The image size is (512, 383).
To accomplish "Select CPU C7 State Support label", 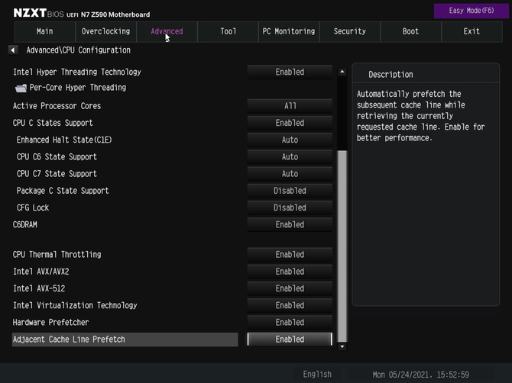I will pyautogui.click(x=57, y=174).
